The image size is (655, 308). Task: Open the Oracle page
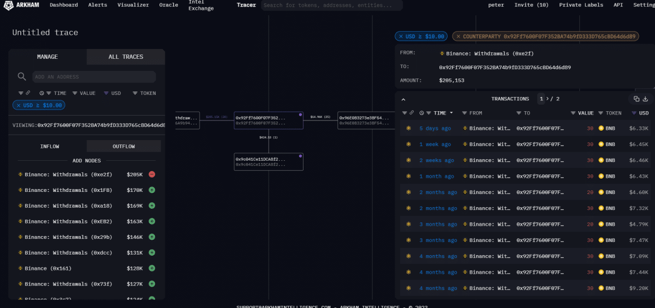click(x=169, y=5)
